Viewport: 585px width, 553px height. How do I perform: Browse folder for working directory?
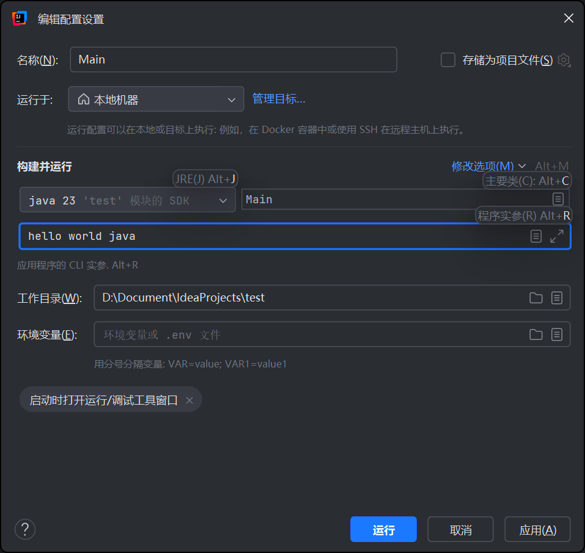[x=535, y=298]
